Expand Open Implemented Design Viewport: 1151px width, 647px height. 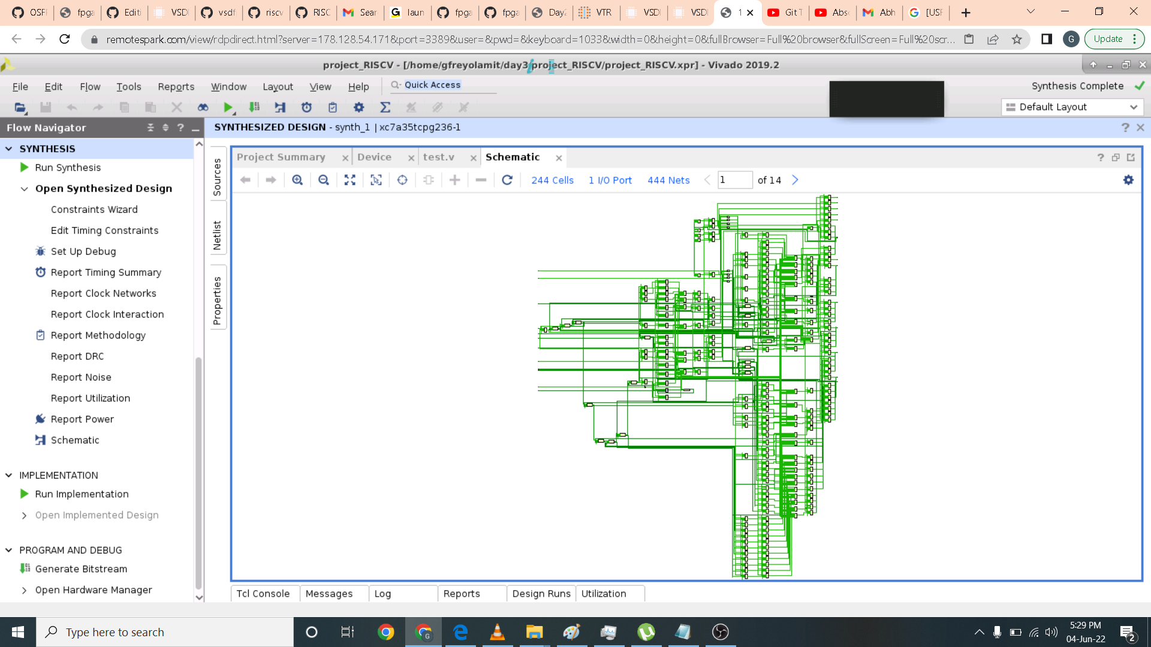24,515
